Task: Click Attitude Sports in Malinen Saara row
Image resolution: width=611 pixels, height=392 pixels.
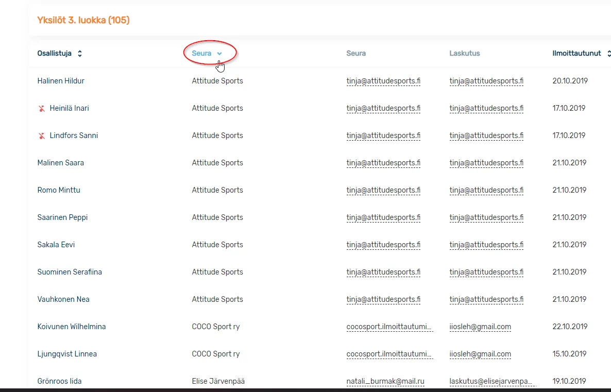Action: click(217, 163)
